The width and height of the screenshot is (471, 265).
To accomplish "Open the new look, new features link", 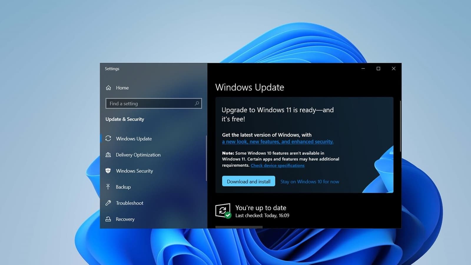I will tap(278, 142).
